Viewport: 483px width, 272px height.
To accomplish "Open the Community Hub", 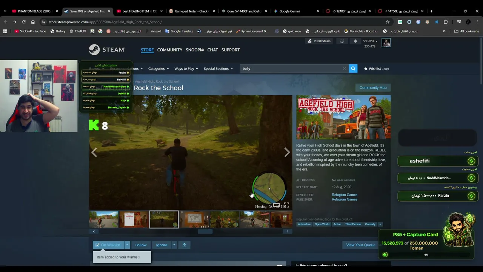I will click(x=373, y=88).
